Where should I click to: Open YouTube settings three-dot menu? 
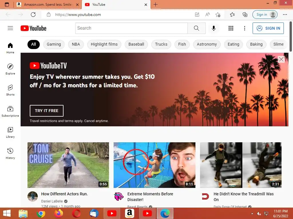click(244, 28)
